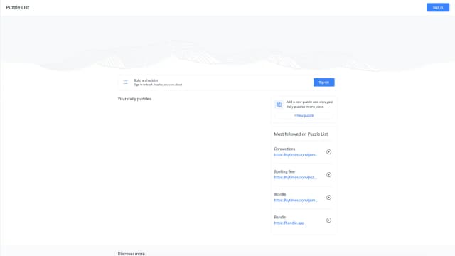Click the Most followed on Puzzle List heading
455x256 pixels.
tap(301, 134)
